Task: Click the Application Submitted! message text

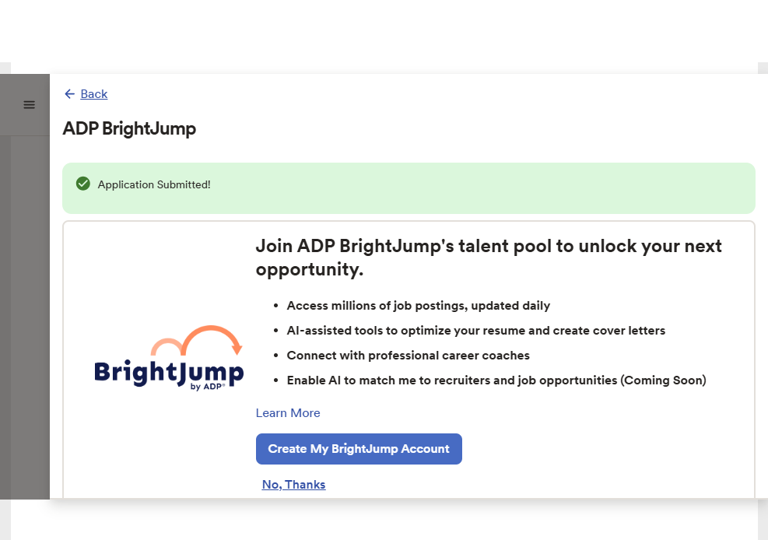Action: tap(154, 184)
